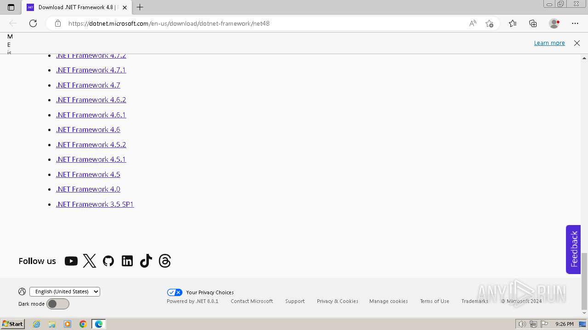
Task: Open the .NET Framework 4.5 link
Action: click(88, 175)
